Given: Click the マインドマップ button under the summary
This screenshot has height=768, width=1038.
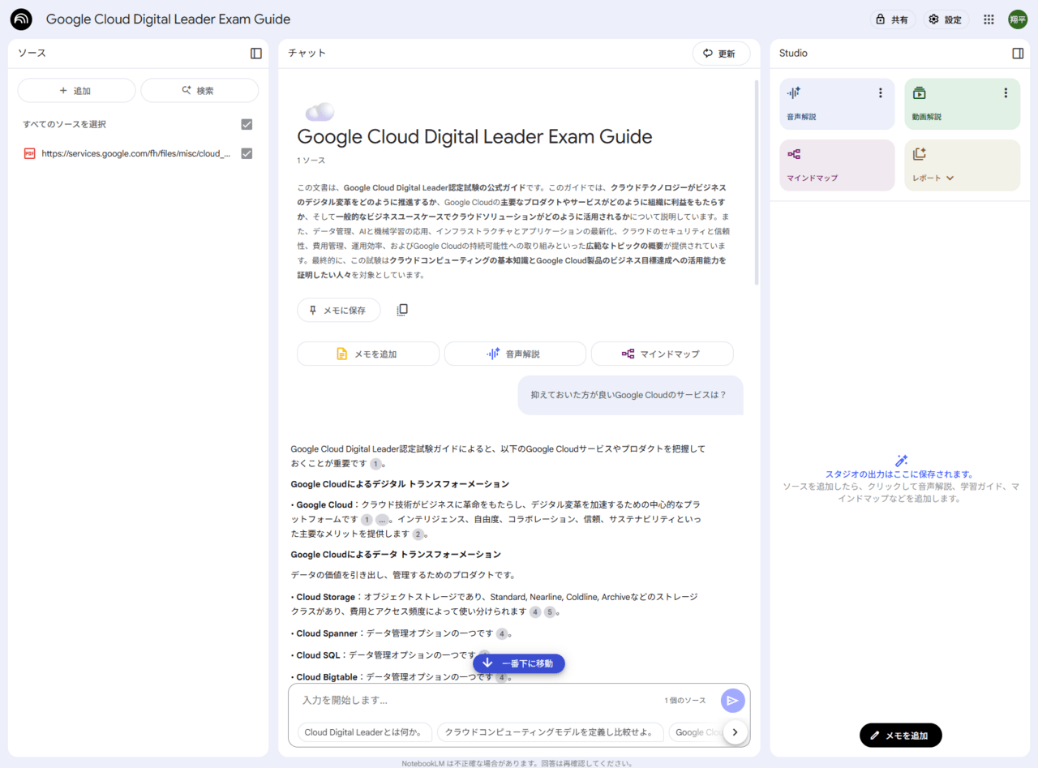Looking at the screenshot, I should coord(662,354).
